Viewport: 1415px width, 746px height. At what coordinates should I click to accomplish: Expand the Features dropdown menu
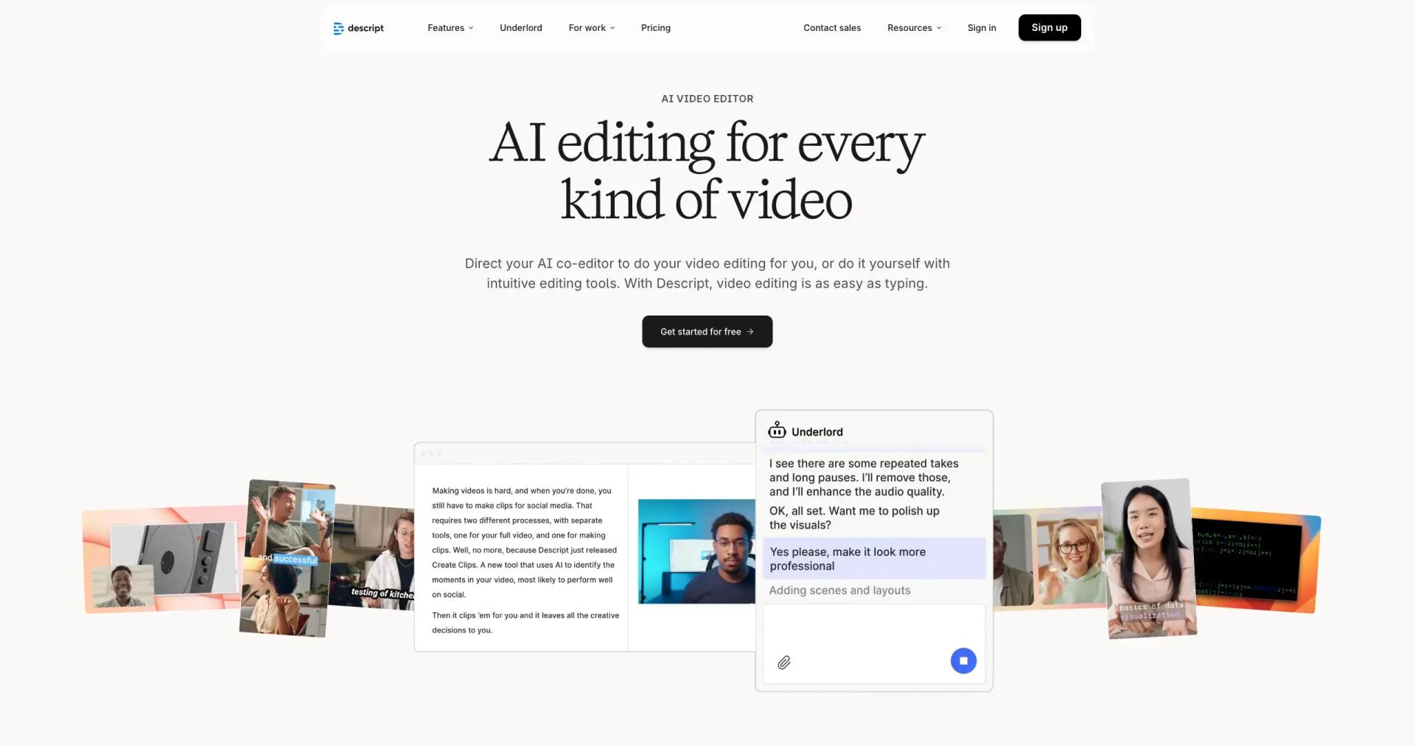coord(450,28)
